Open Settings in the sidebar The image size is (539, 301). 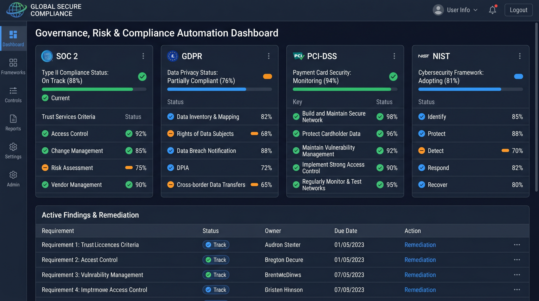(13, 151)
